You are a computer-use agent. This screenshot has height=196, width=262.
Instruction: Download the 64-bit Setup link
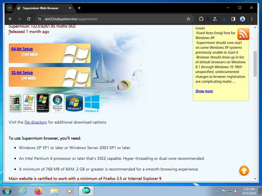click(x=22, y=49)
